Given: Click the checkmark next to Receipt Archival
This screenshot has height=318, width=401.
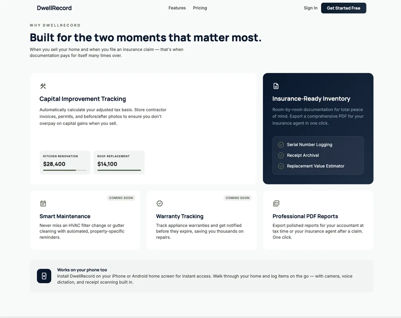Looking at the screenshot, I should tap(281, 155).
